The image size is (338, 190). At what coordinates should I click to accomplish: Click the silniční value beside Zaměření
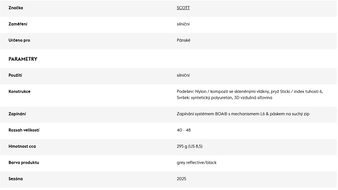(x=183, y=24)
